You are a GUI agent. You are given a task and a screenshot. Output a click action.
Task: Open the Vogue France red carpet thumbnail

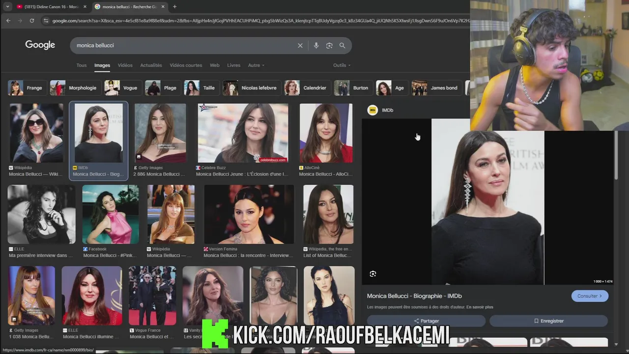pos(152,295)
